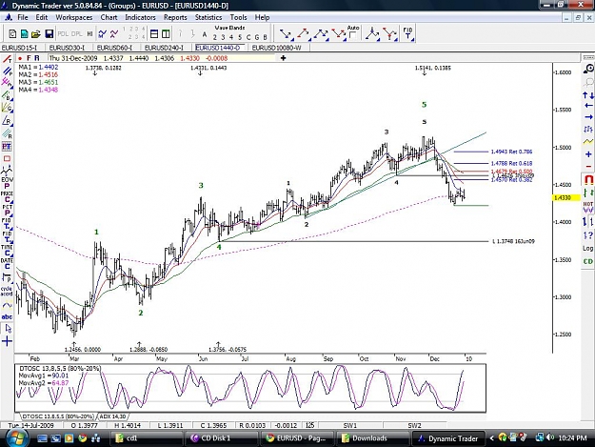Switch to the EURUSD240-I chart tab
Screen dimensions: 595x447
164,48
